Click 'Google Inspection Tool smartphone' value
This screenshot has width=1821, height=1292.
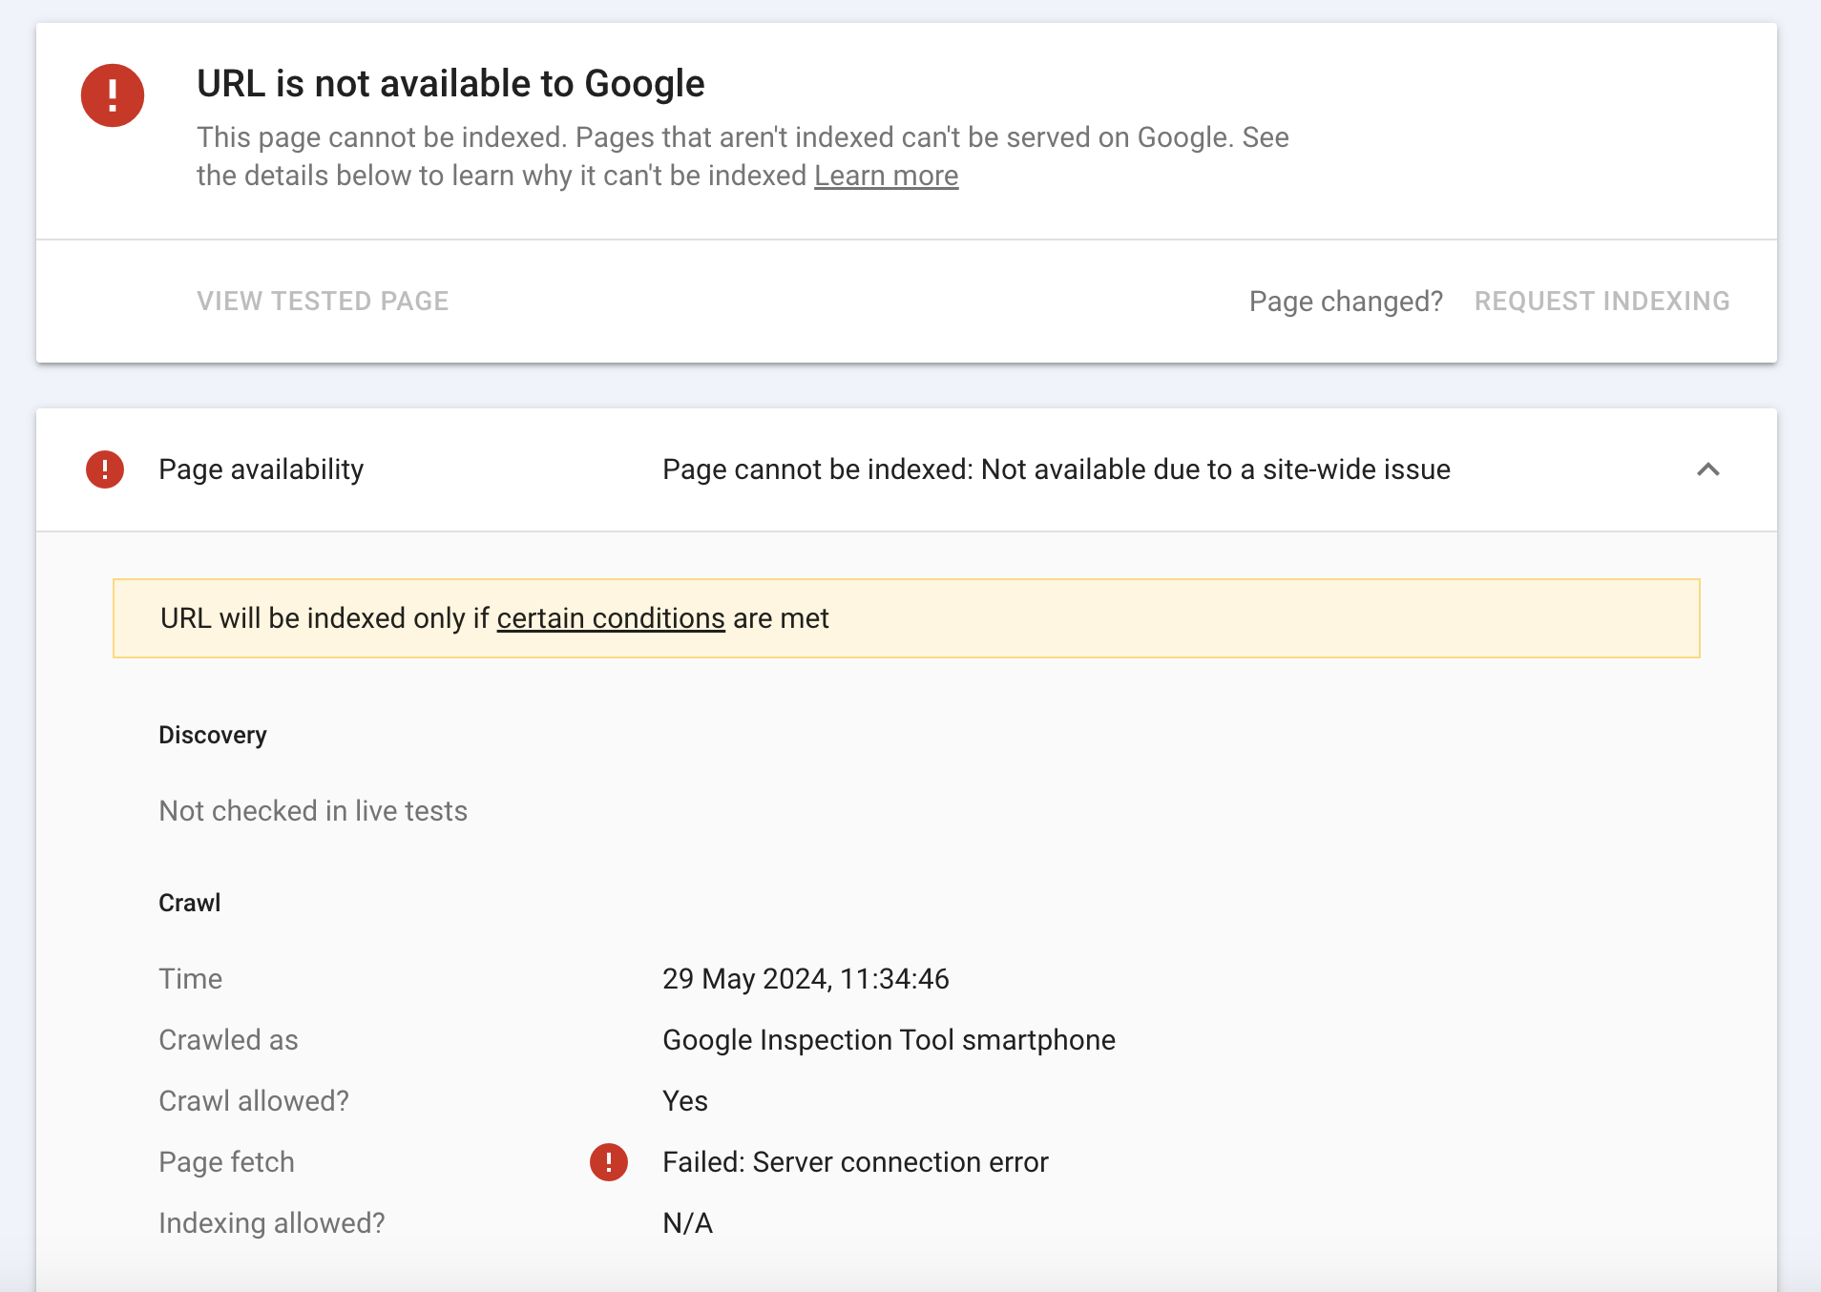coord(889,1040)
